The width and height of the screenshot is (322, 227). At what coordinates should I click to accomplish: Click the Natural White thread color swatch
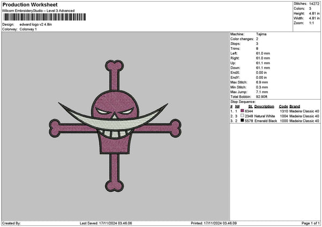(243, 116)
